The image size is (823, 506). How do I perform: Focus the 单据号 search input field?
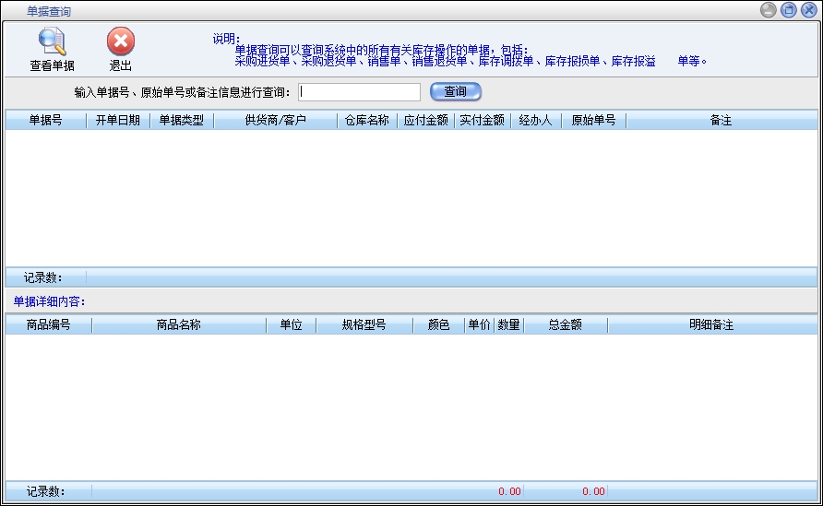[360, 92]
